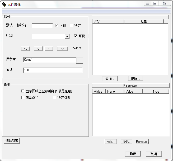This screenshot has width=173, height=161.
Task: Enable 显示图纸上全部引脚 checkbox
Action: coord(23,91)
